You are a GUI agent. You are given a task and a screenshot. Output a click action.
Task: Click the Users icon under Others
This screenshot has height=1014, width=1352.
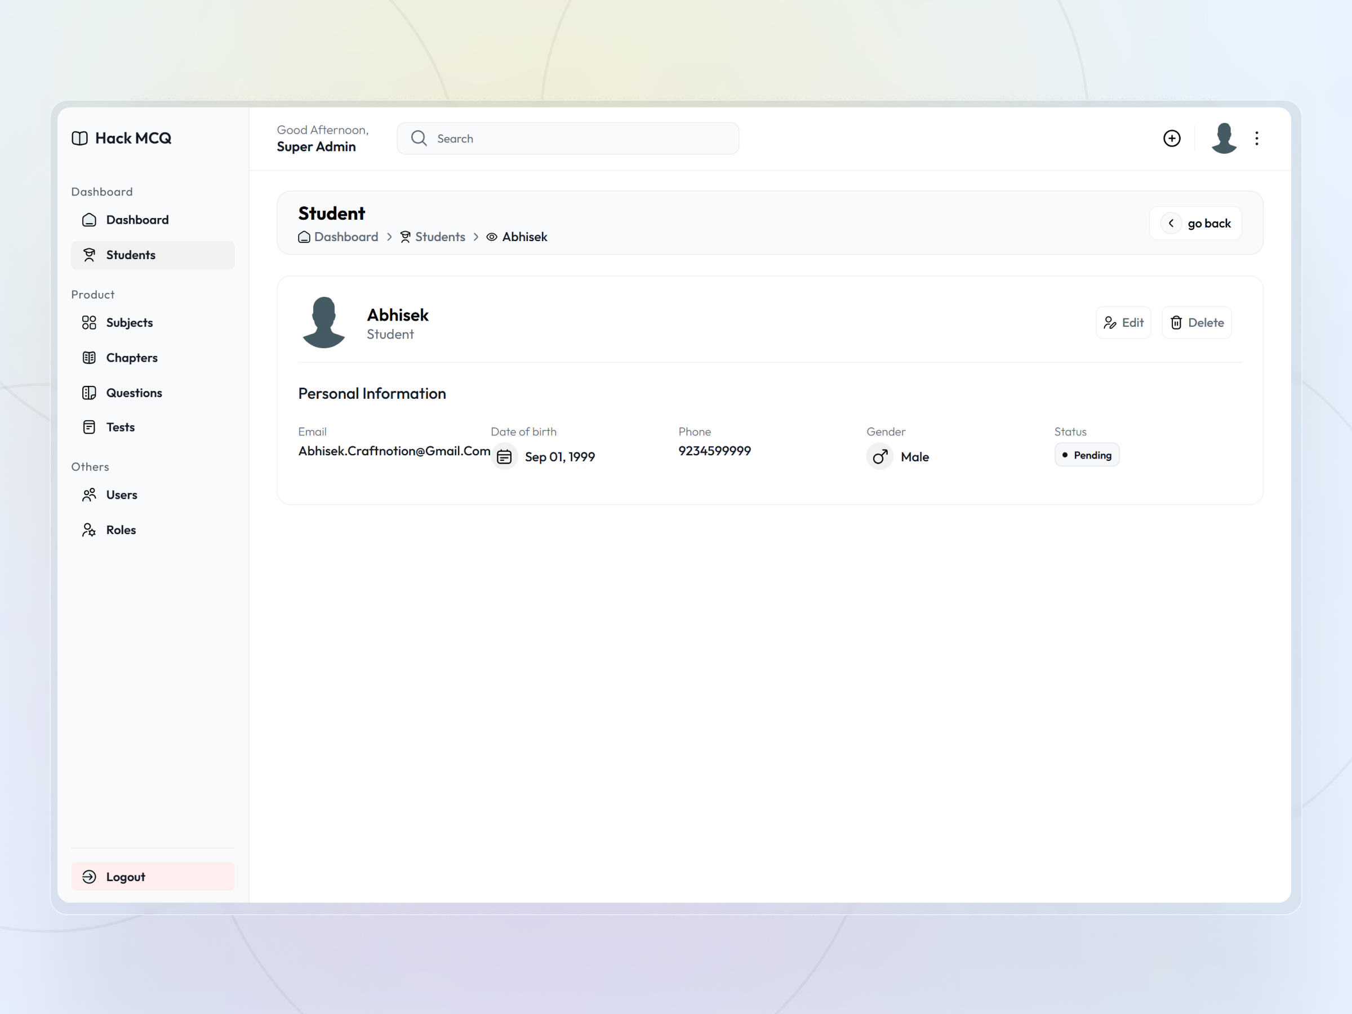point(90,495)
